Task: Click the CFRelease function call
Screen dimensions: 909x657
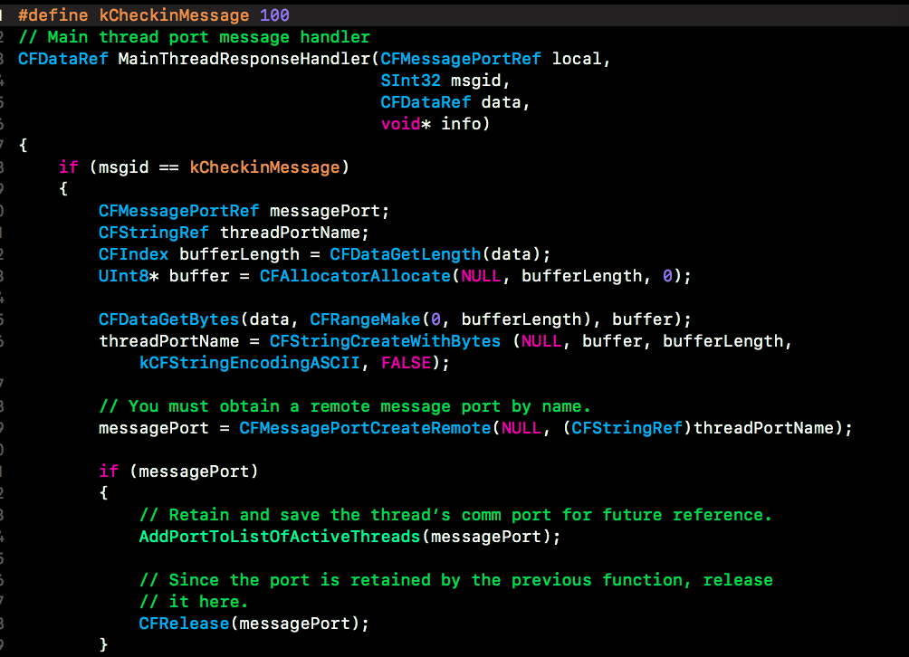Action: (184, 624)
